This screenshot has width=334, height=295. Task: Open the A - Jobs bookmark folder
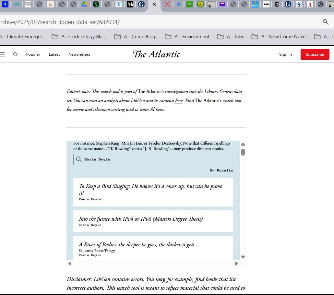231,37
